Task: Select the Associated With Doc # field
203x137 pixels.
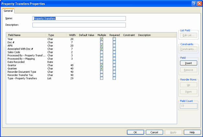Action: point(20,49)
